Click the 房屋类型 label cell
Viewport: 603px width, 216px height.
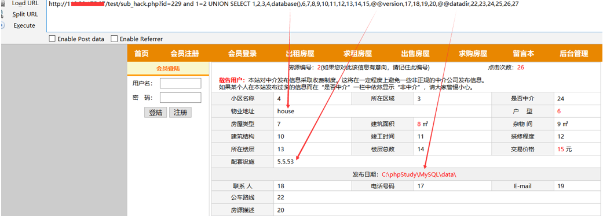(x=243, y=124)
